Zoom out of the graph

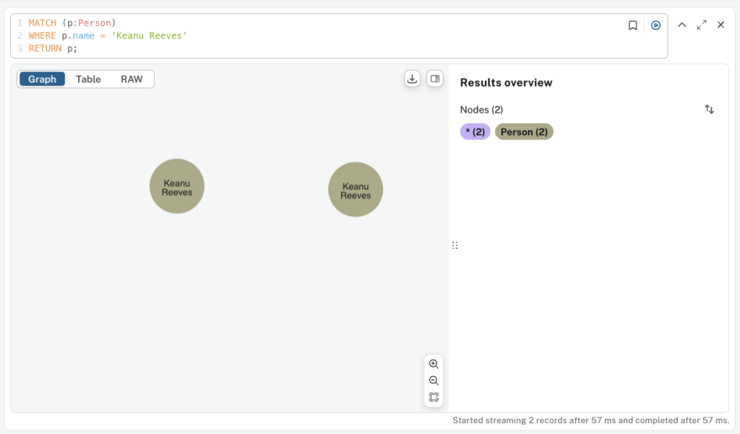click(434, 381)
